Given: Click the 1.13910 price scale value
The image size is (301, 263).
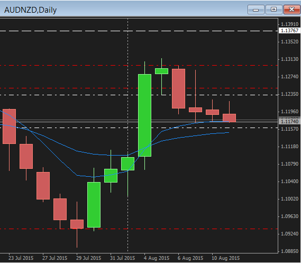Looking at the screenshot, I should tap(289, 24).
